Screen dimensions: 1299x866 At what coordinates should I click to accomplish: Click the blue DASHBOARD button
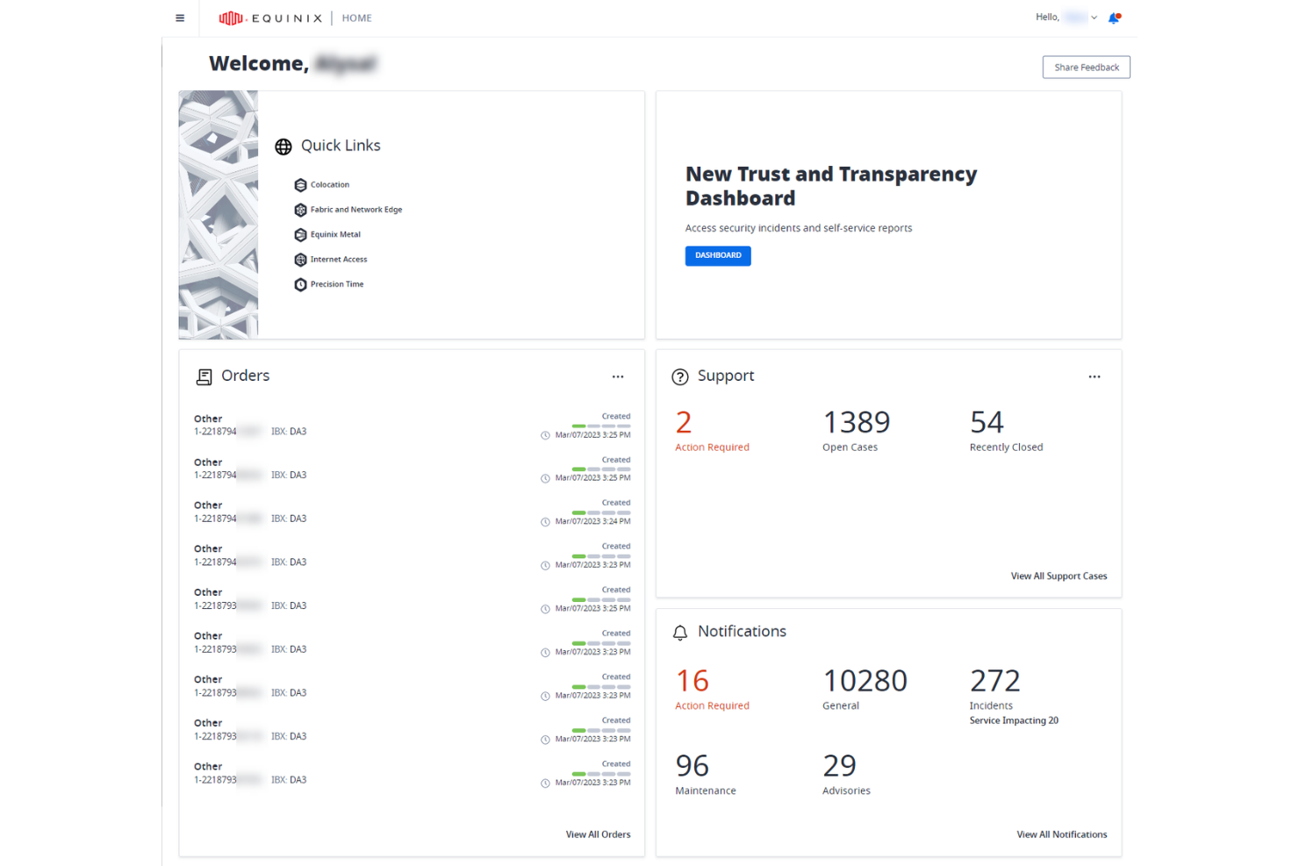(x=717, y=255)
